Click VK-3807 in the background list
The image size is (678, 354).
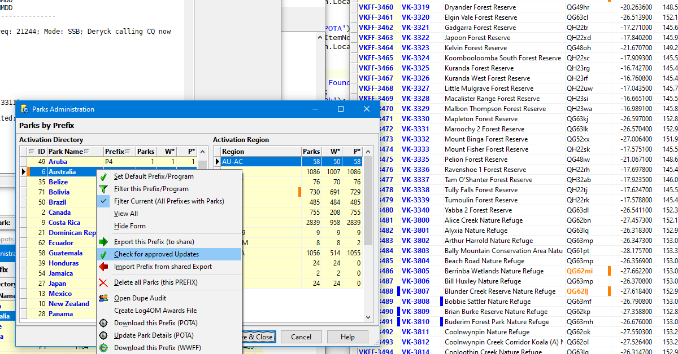point(415,291)
